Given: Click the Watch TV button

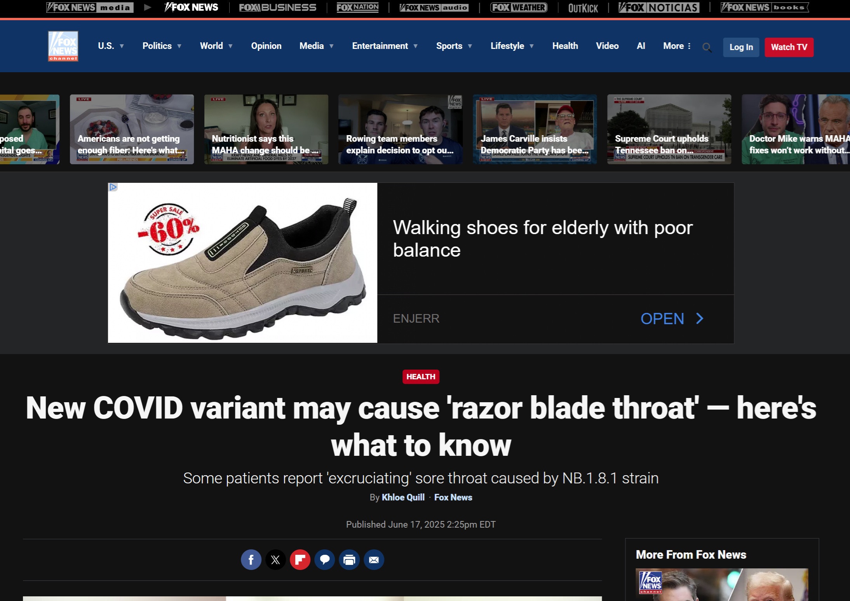Looking at the screenshot, I should (x=789, y=47).
